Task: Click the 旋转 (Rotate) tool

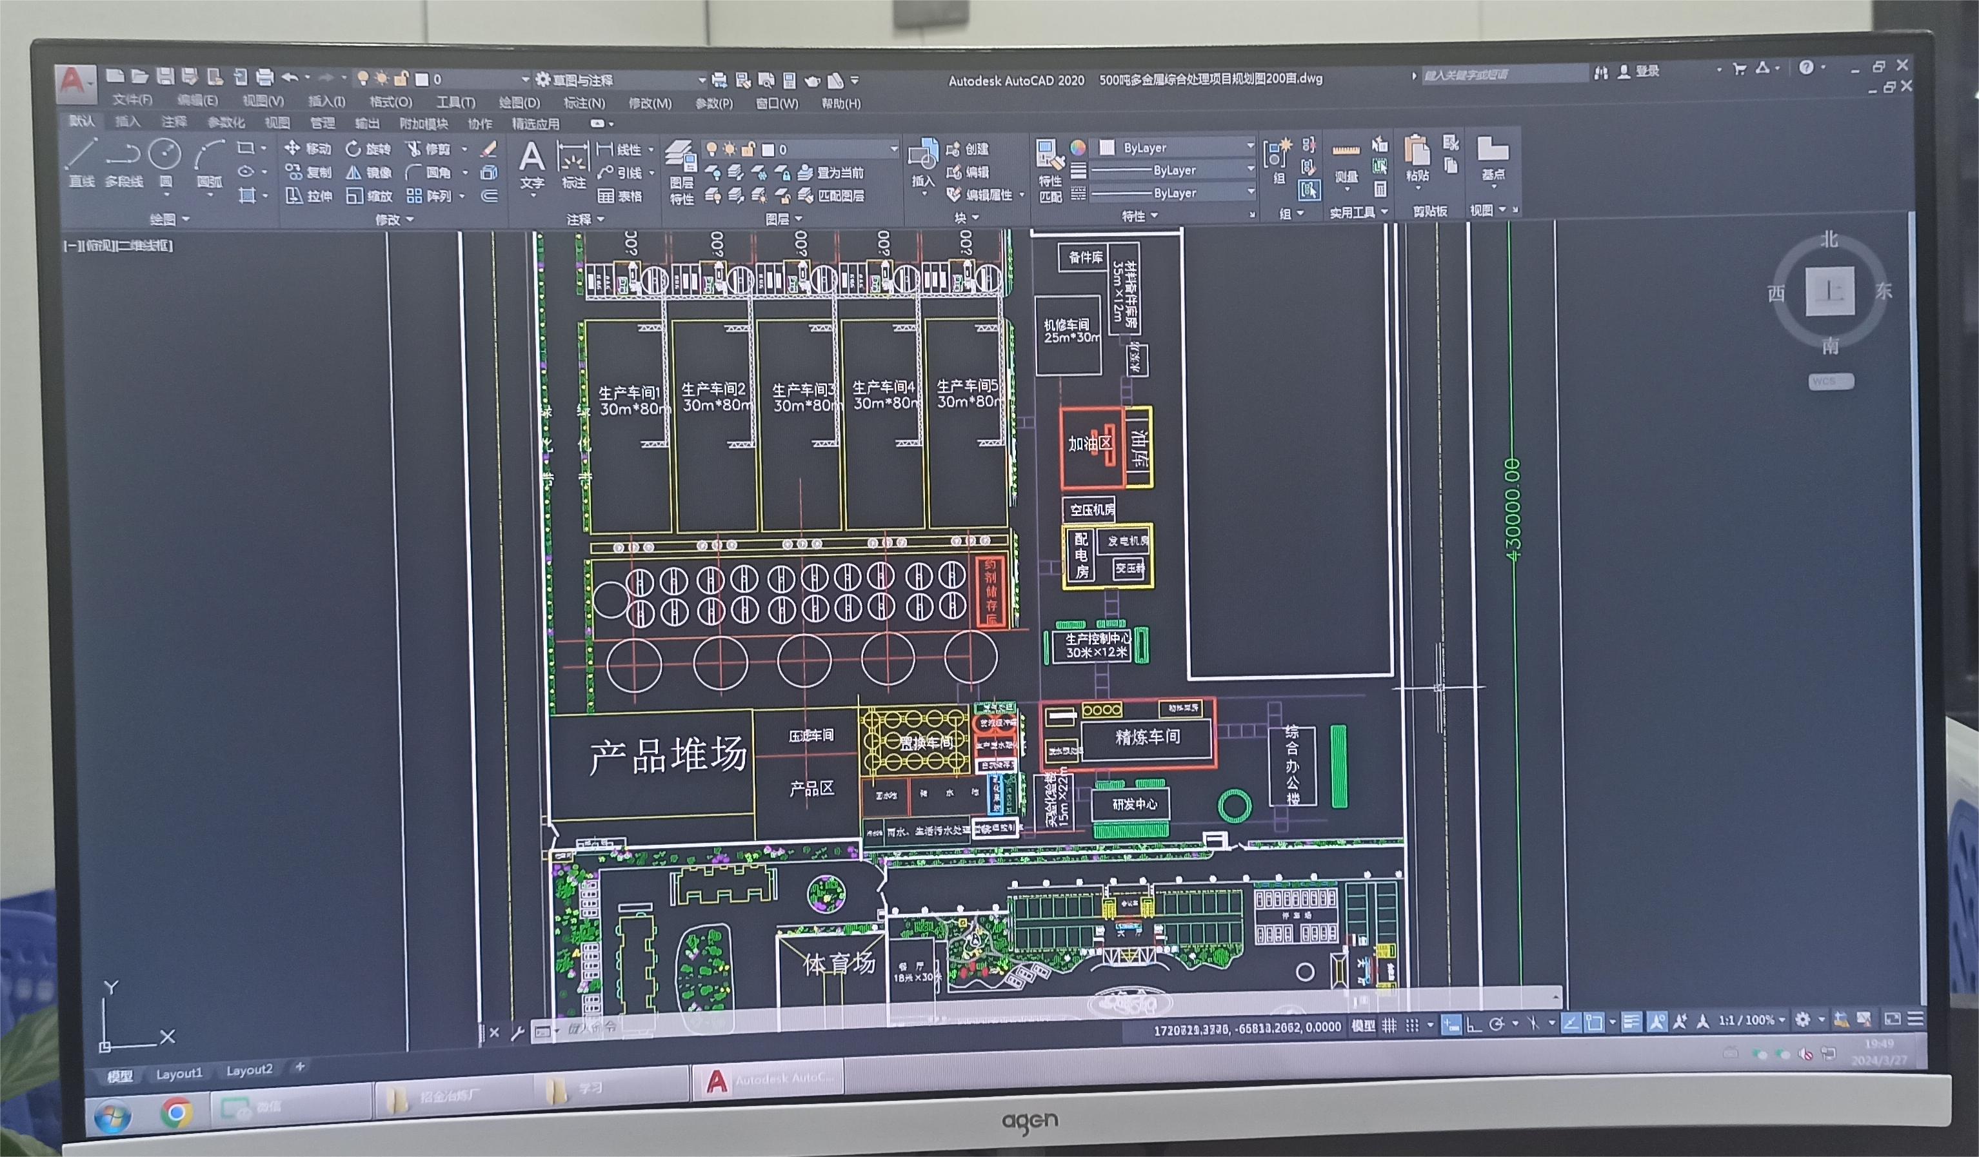Action: [368, 149]
